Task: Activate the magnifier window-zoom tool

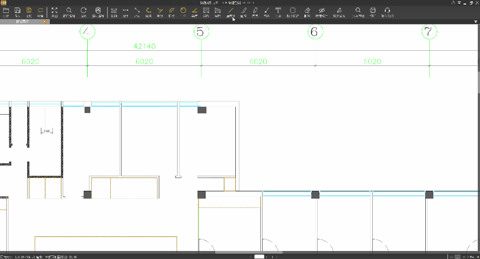Action: 69,12
